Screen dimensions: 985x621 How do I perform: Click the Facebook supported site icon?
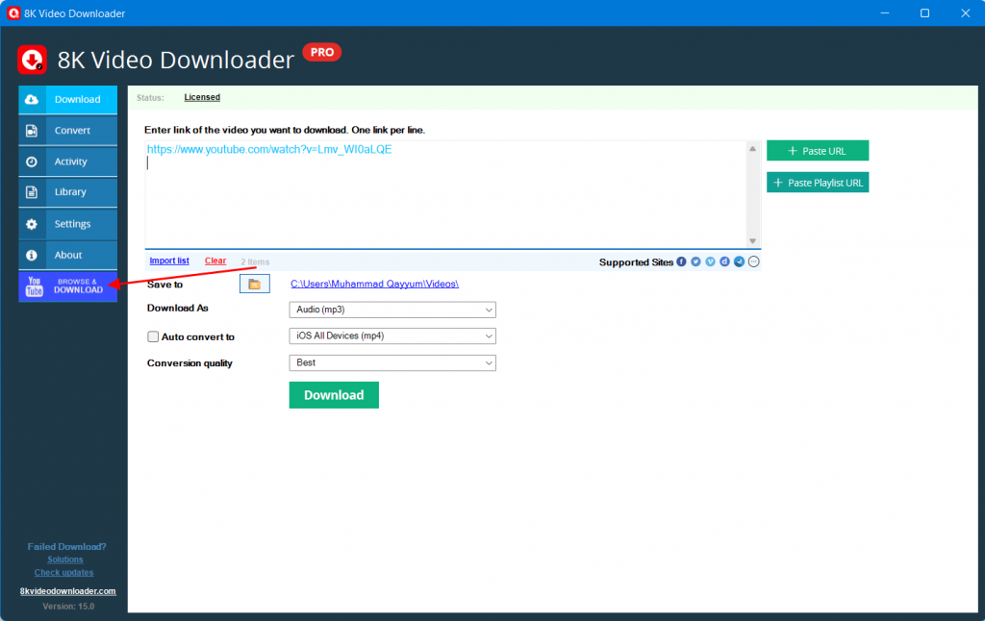click(x=682, y=261)
